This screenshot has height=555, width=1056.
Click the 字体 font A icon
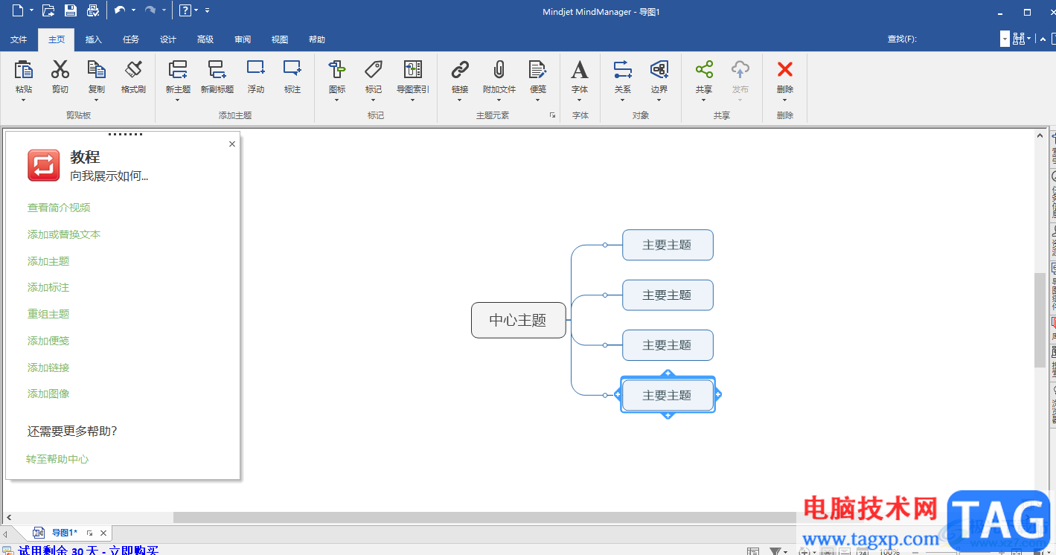coord(580,70)
